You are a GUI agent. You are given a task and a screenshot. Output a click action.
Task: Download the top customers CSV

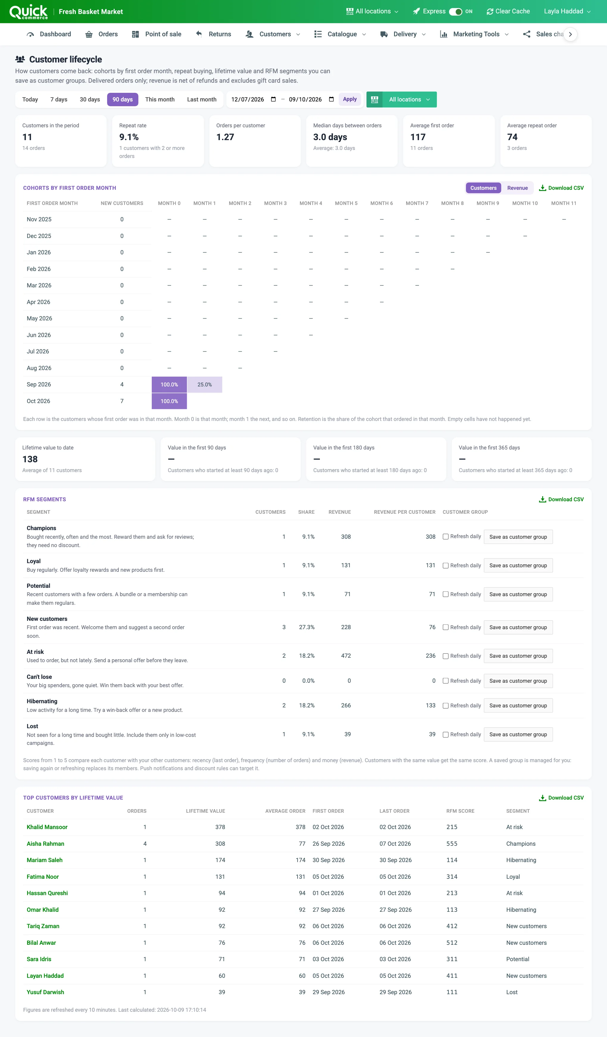coord(561,798)
